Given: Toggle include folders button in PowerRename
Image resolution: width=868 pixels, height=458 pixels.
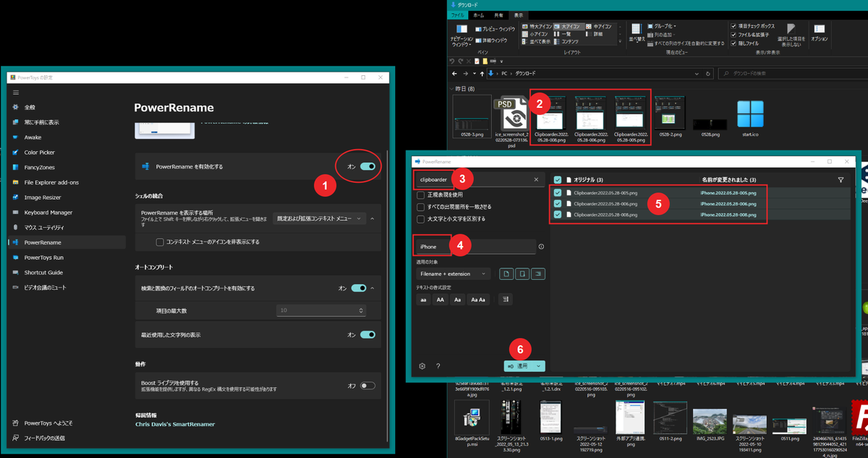Looking at the screenshot, I should 522,273.
